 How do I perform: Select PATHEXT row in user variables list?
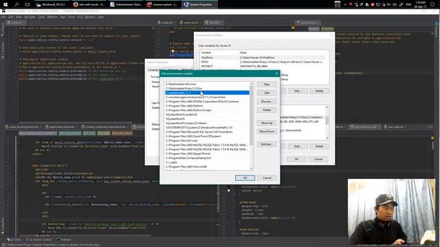click(263, 66)
